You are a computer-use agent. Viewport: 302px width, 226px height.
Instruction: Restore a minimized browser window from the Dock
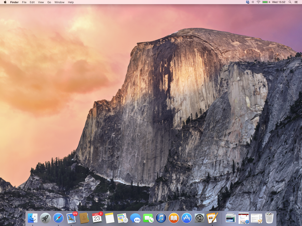(x=243, y=218)
